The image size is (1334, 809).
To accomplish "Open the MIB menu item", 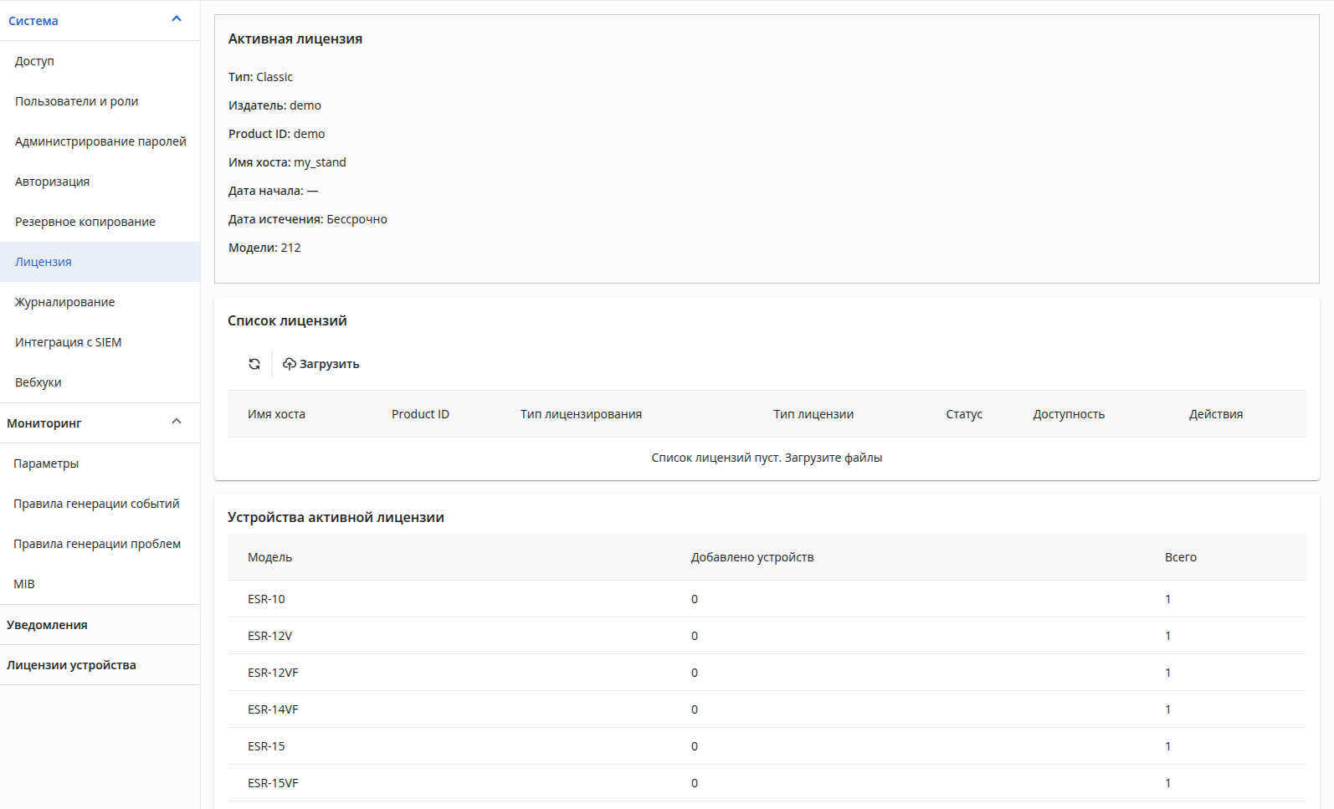I will point(100,584).
